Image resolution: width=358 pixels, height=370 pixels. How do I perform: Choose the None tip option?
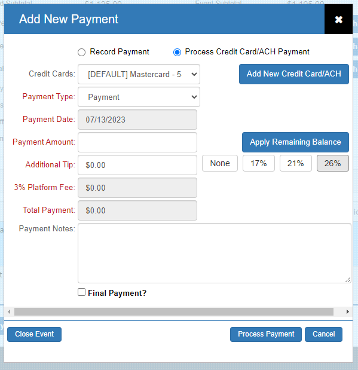tap(220, 163)
